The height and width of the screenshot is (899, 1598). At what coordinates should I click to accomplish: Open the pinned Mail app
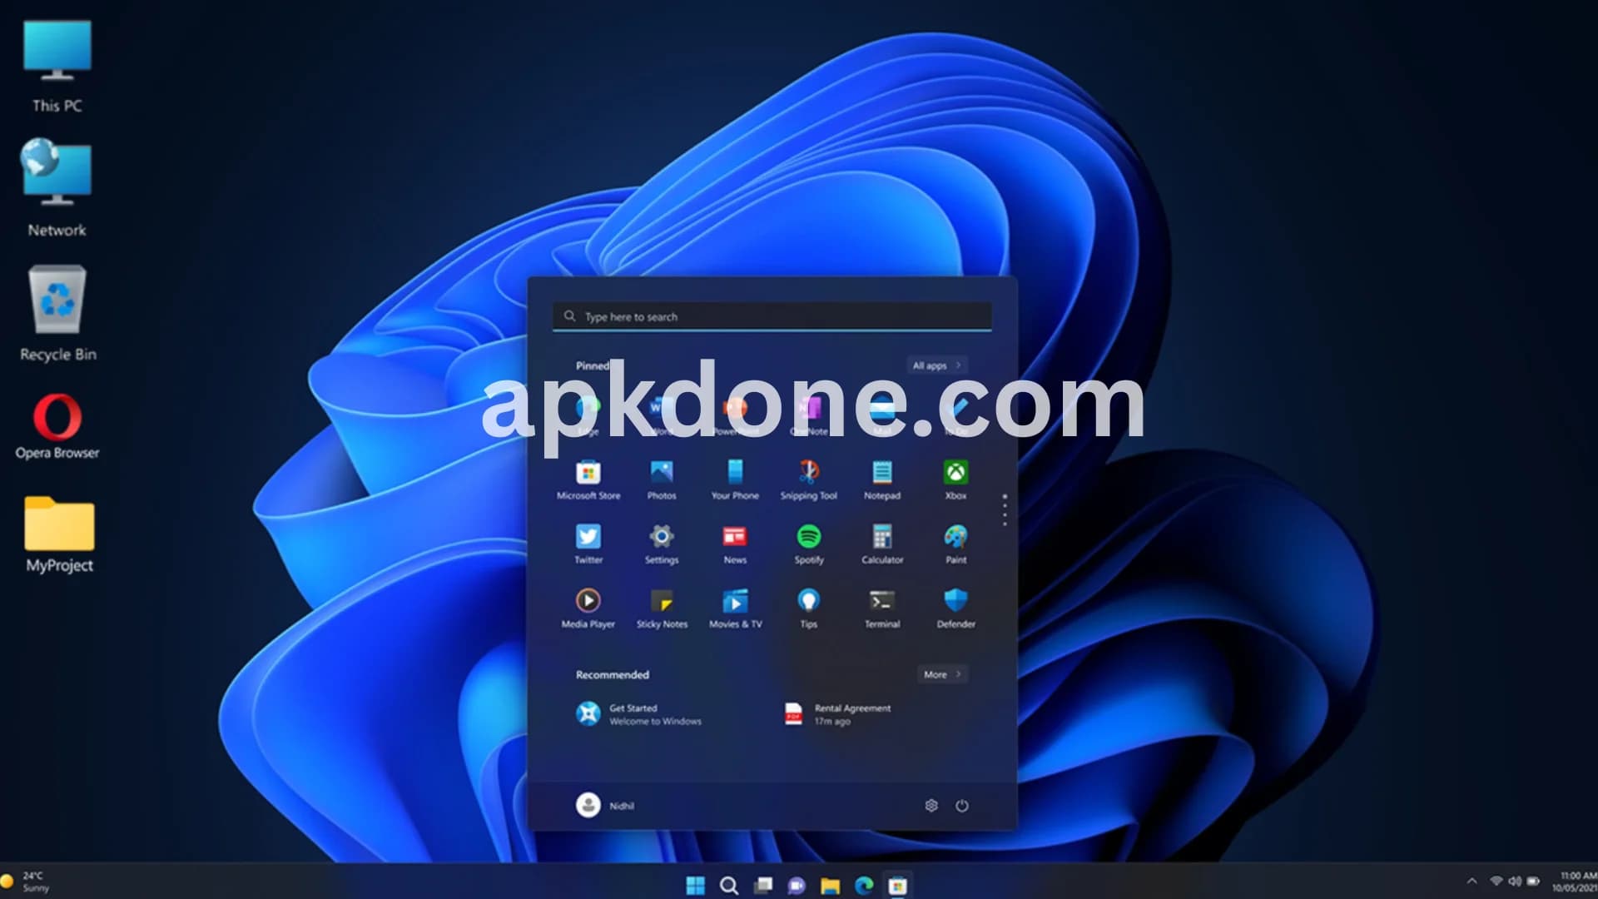click(882, 415)
